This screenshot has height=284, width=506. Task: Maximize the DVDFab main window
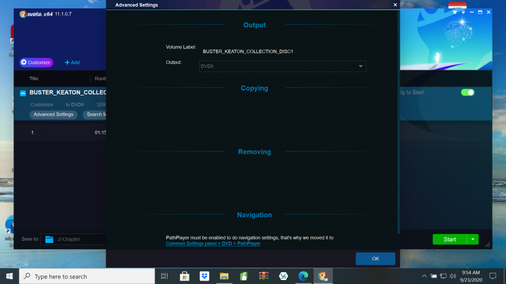[x=480, y=12]
